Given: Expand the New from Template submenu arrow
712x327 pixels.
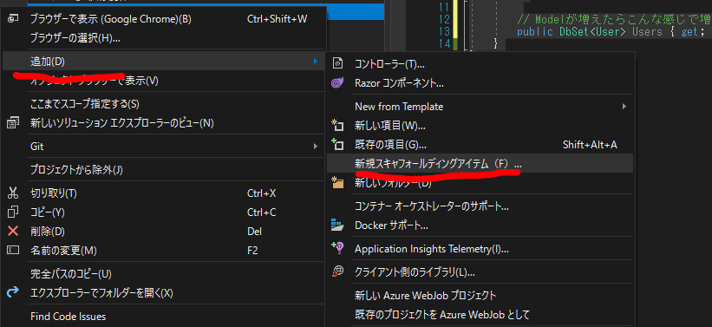Looking at the screenshot, I should (x=624, y=107).
